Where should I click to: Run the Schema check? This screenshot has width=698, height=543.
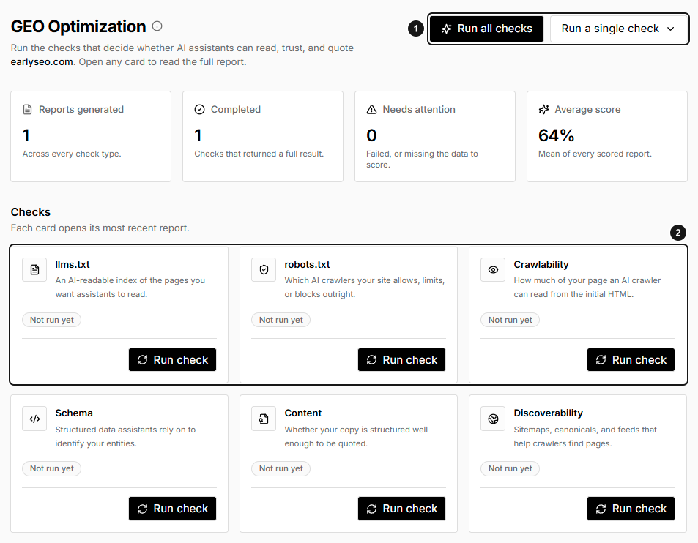(172, 509)
